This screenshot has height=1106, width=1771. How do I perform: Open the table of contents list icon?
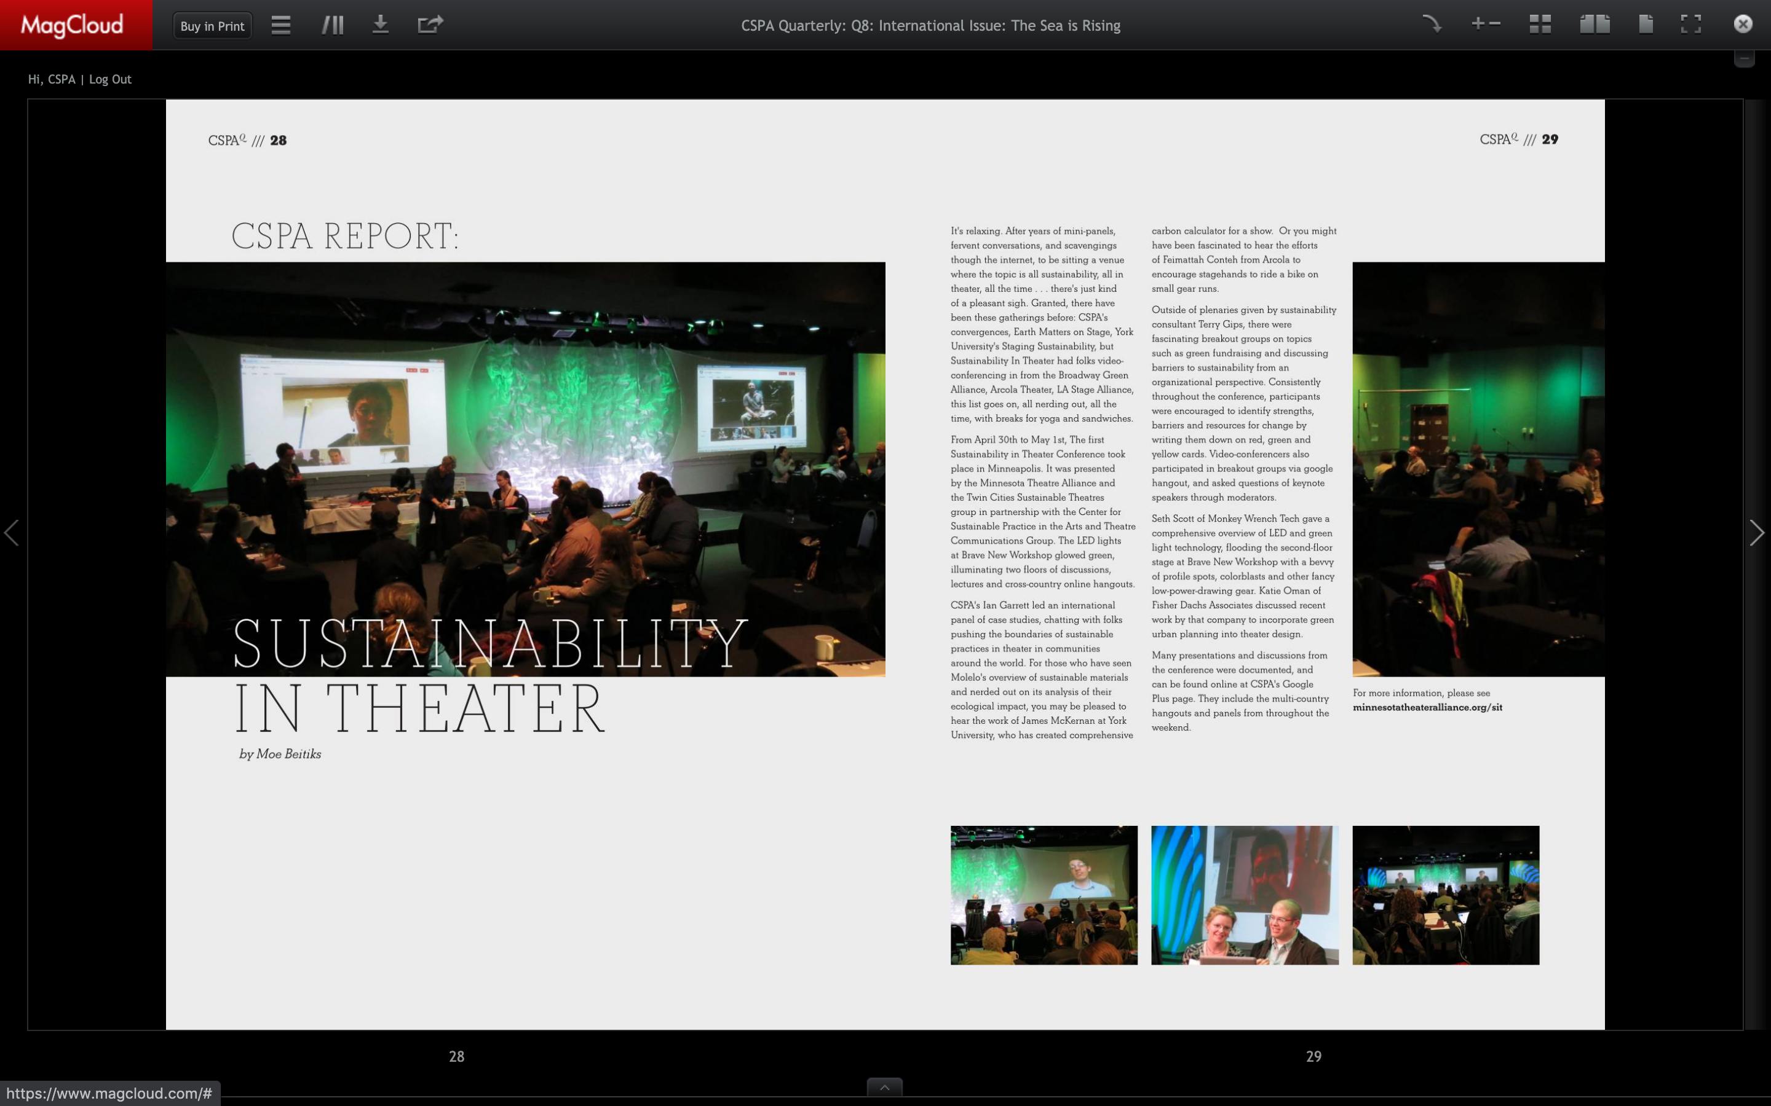(x=281, y=26)
